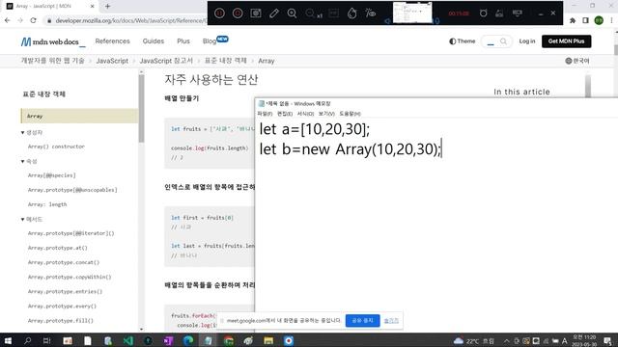Image resolution: width=618 pixels, height=347 pixels.
Task: Activate the zoom-in magnifier in recorder bar
Action: click(292, 13)
